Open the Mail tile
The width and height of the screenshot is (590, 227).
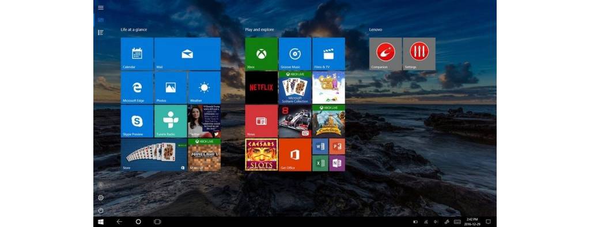pos(187,54)
